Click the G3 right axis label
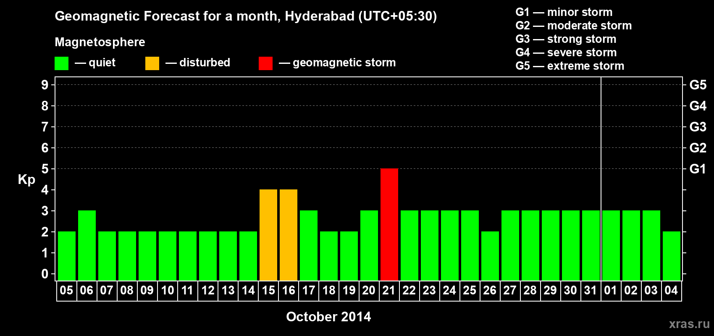 [x=698, y=127]
